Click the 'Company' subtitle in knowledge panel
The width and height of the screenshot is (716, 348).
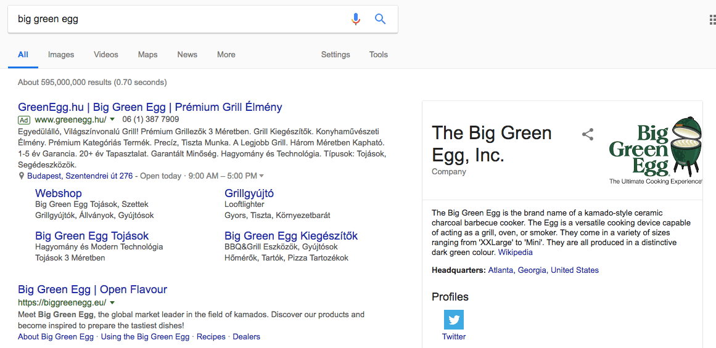[449, 172]
